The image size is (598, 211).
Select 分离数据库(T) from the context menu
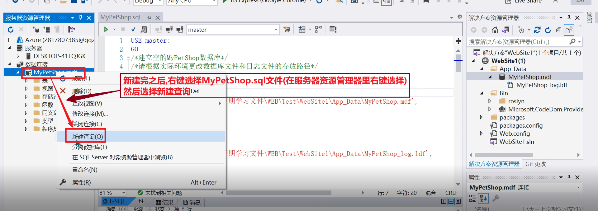point(141,147)
